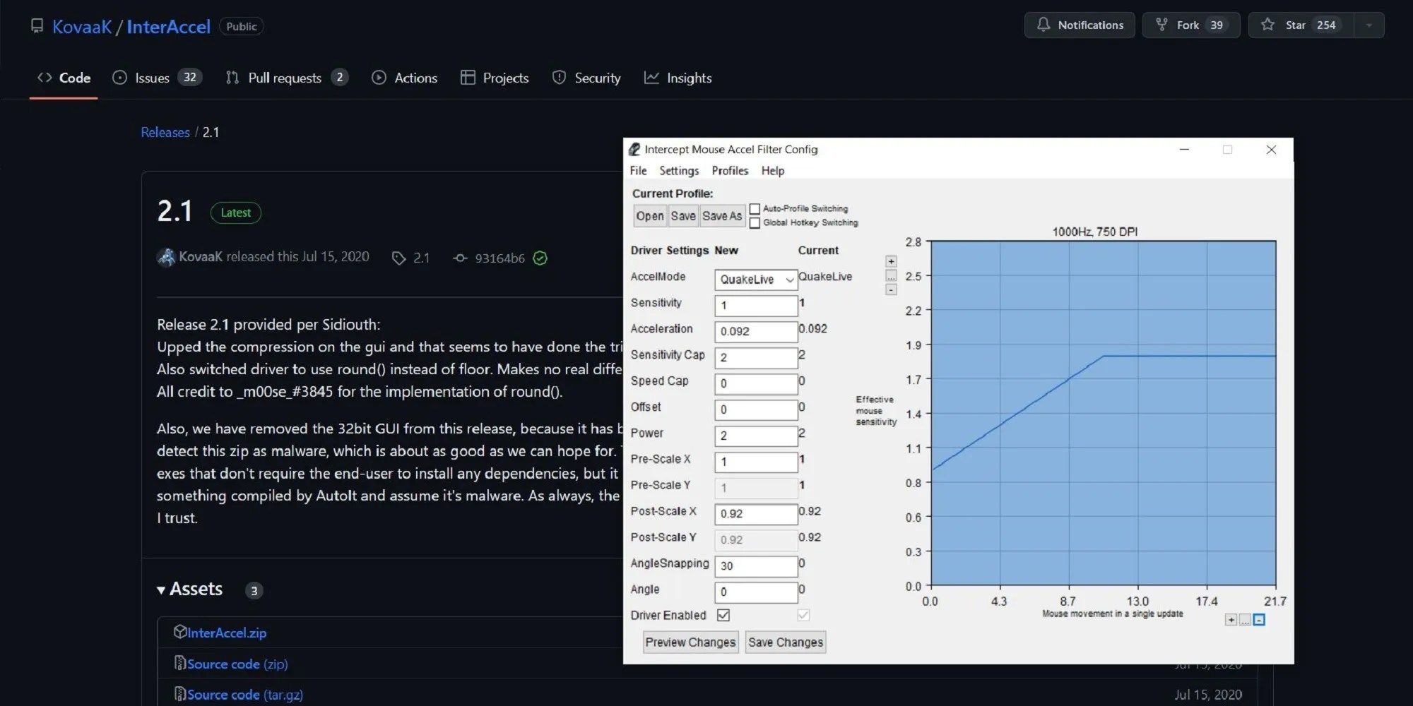Download Source code (zip)
The image size is (1413, 706).
237,664
